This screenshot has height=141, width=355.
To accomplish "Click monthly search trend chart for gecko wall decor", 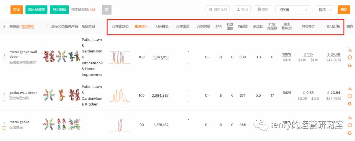I will point(120,95).
